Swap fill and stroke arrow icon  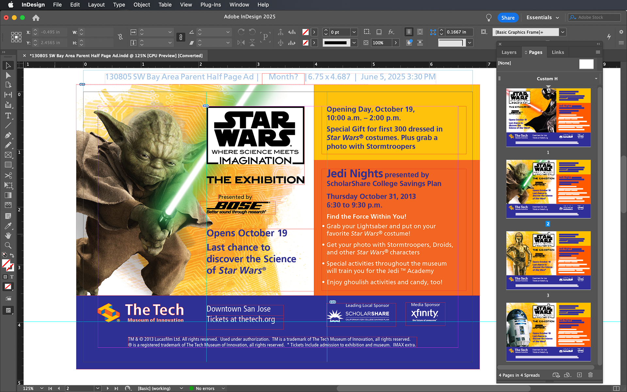(12, 255)
